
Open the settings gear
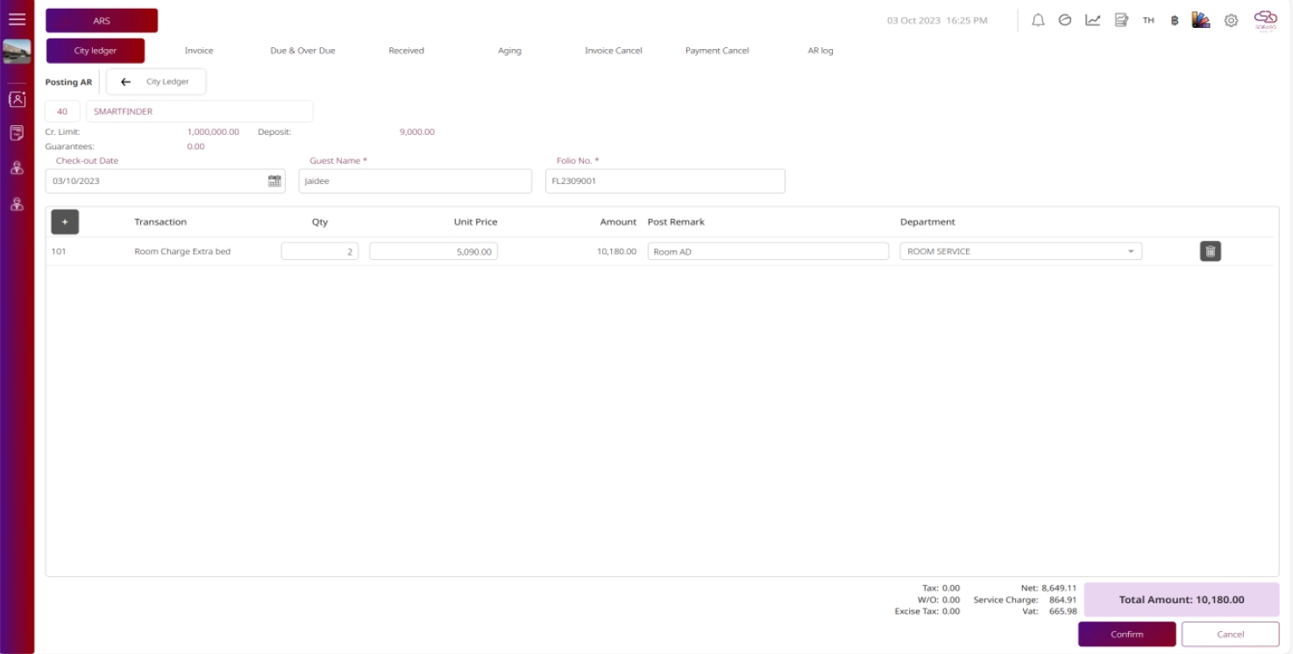[1231, 20]
